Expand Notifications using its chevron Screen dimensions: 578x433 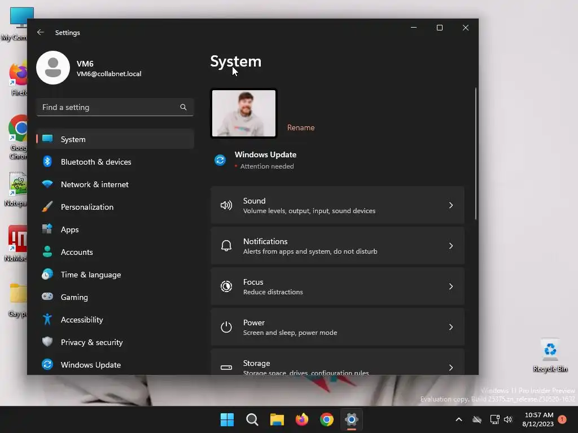pyautogui.click(x=450, y=246)
